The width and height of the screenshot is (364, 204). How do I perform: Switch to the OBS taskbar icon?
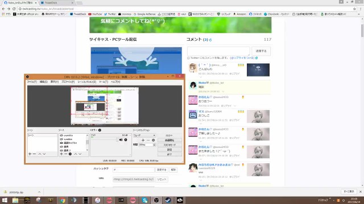coord(156,200)
